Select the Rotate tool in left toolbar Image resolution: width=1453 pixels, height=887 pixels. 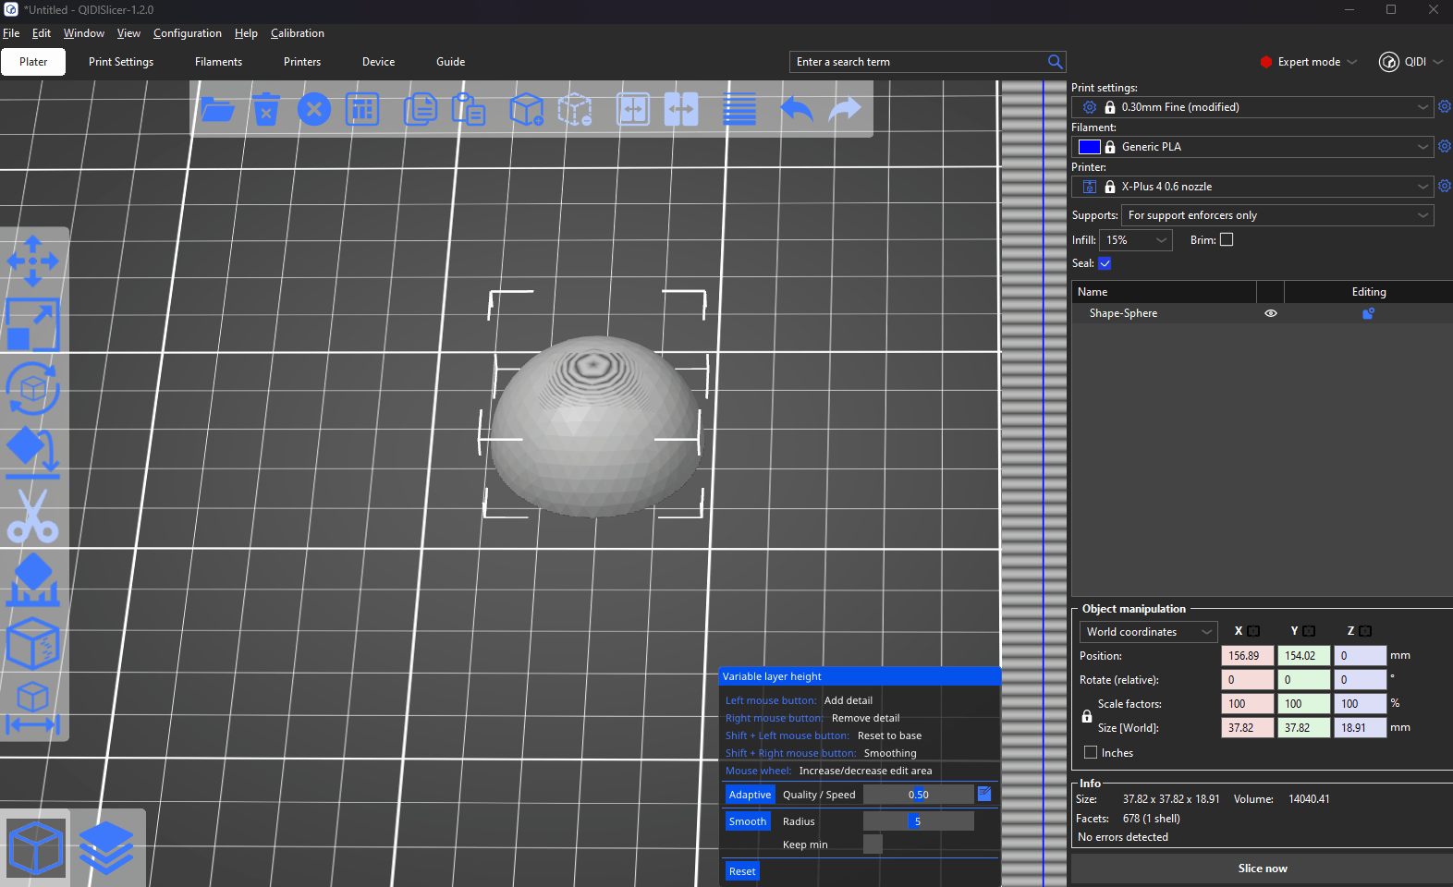click(x=33, y=388)
